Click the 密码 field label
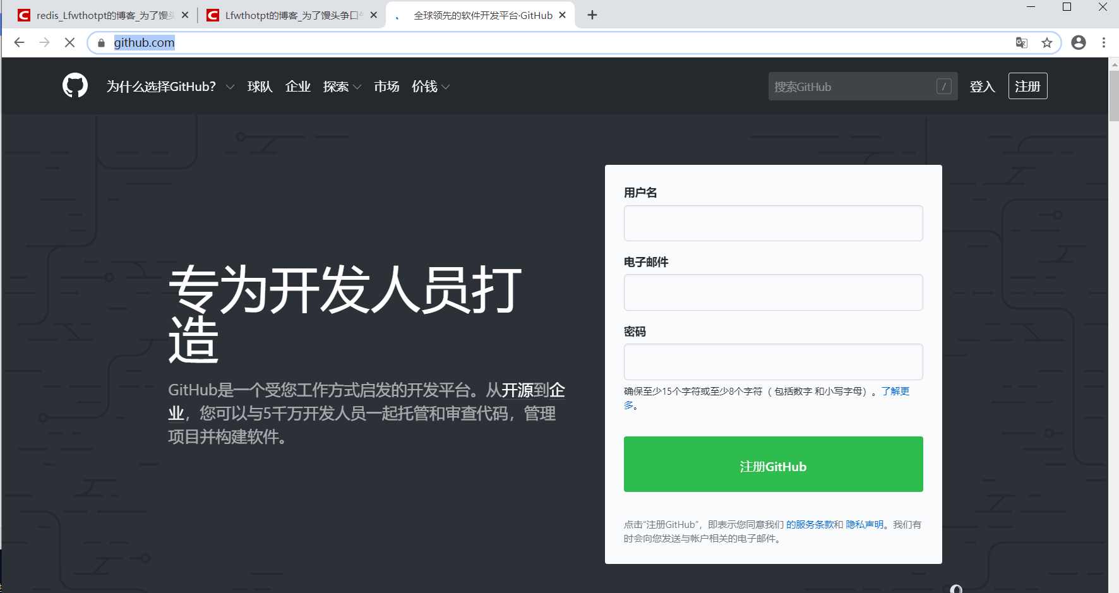This screenshot has height=593, width=1119. coord(635,332)
